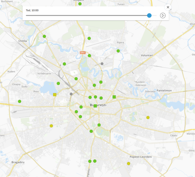This screenshot has height=177, width=195.
Task: Select the westernmost green marker on map
Action: 20,101
